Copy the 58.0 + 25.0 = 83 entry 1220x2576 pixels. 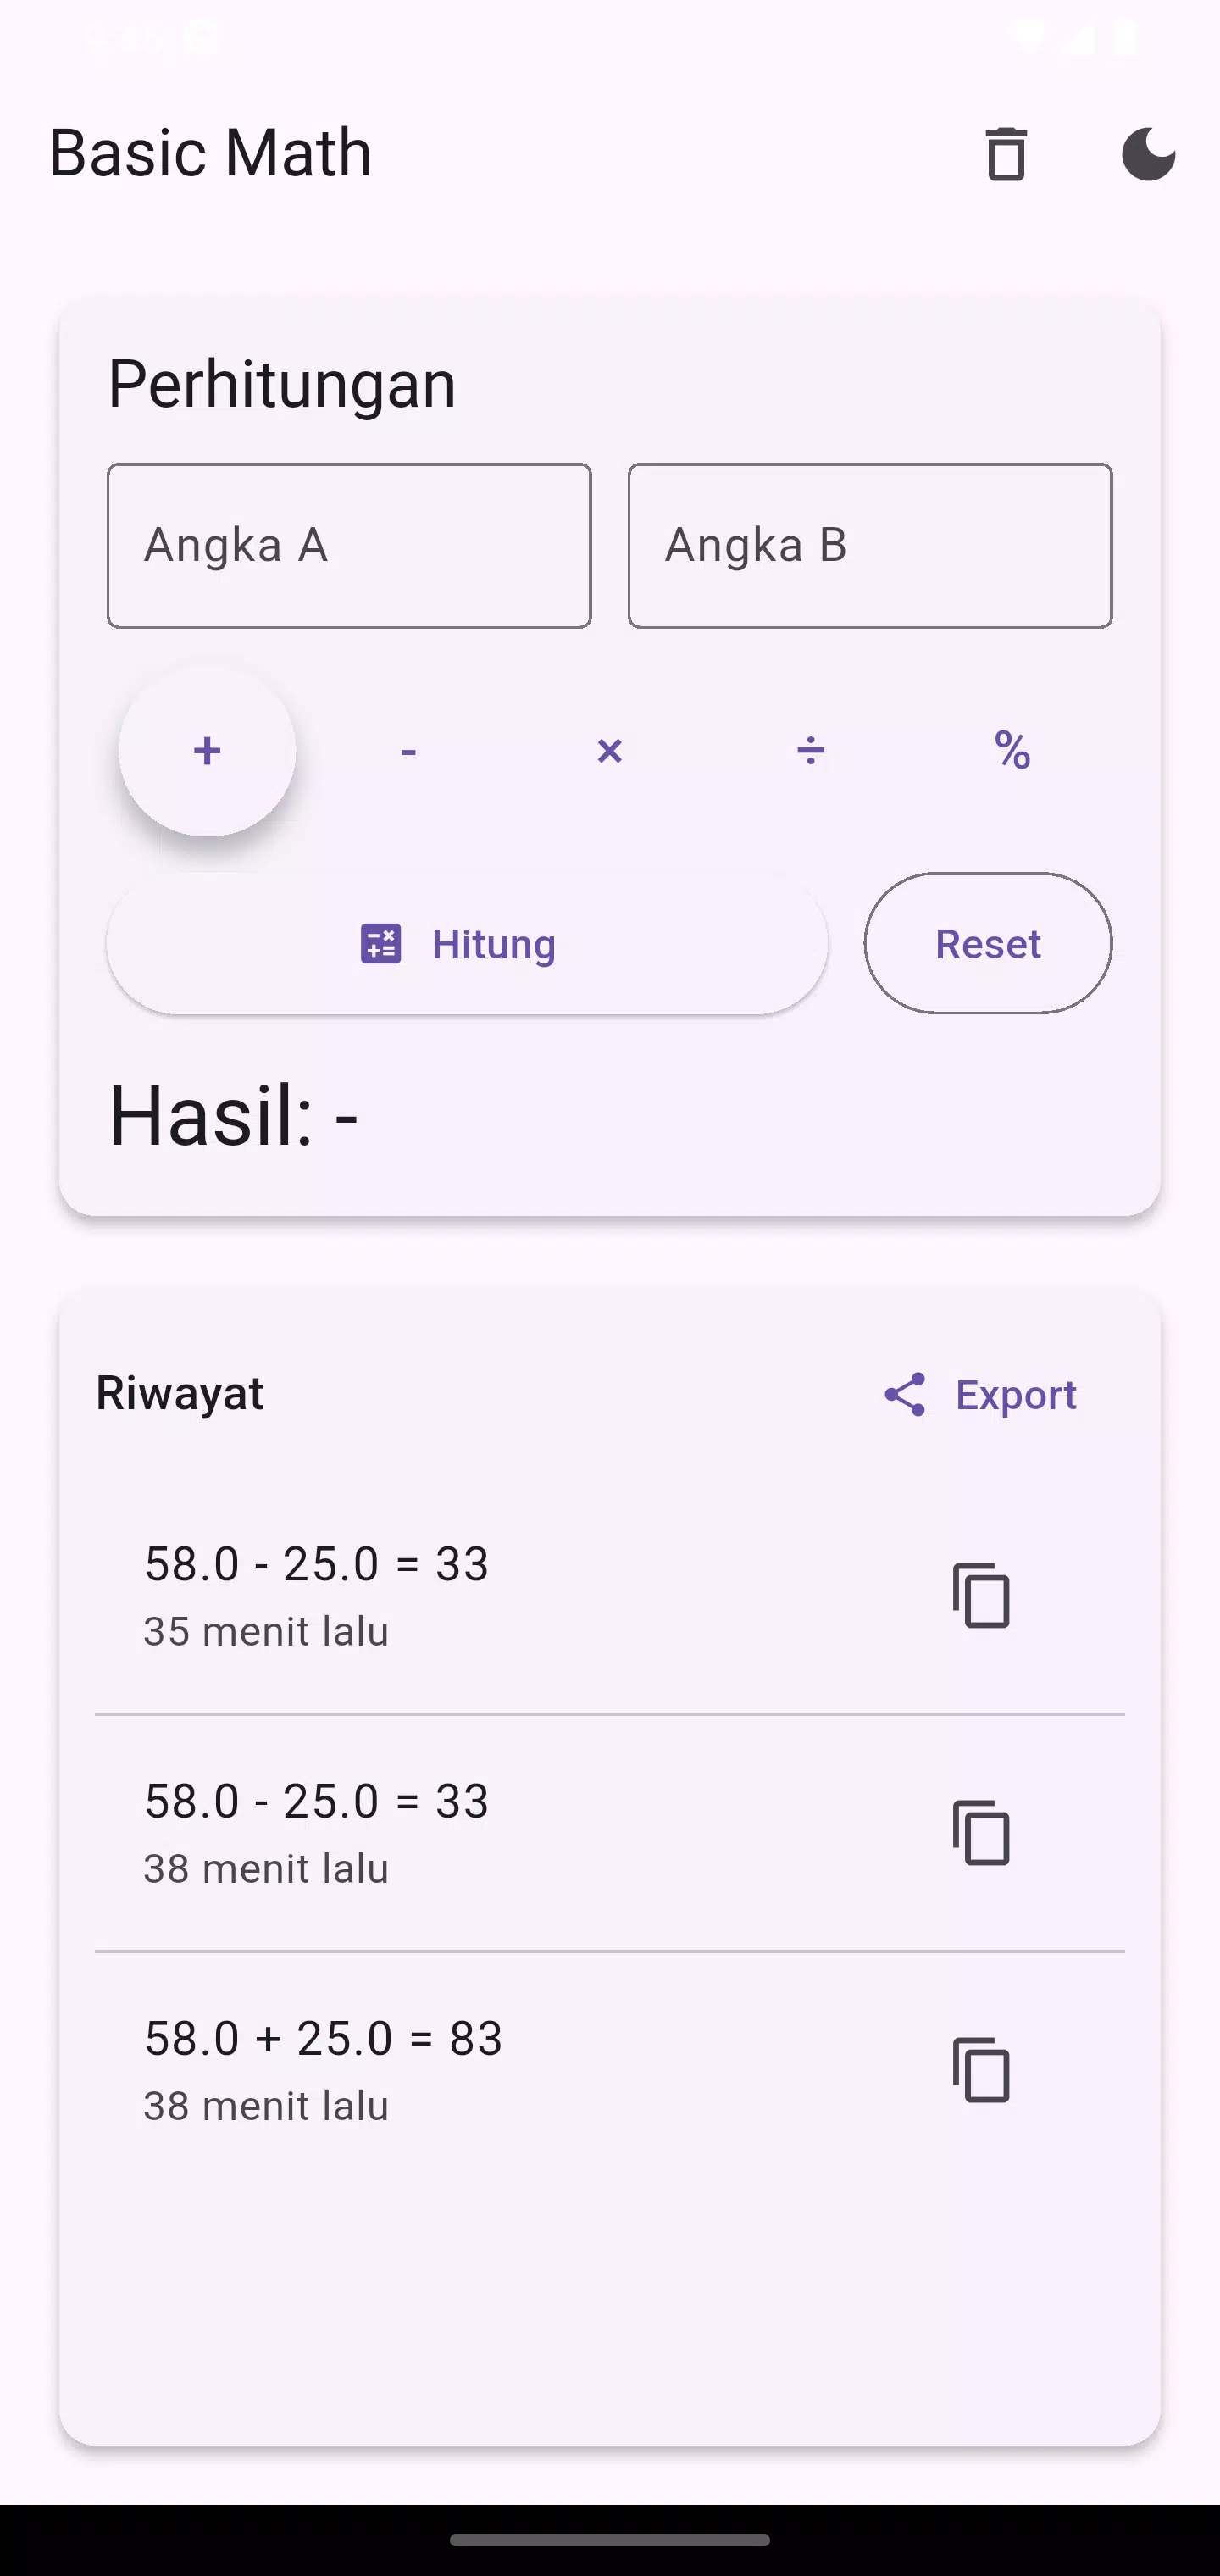pyautogui.click(x=981, y=2070)
